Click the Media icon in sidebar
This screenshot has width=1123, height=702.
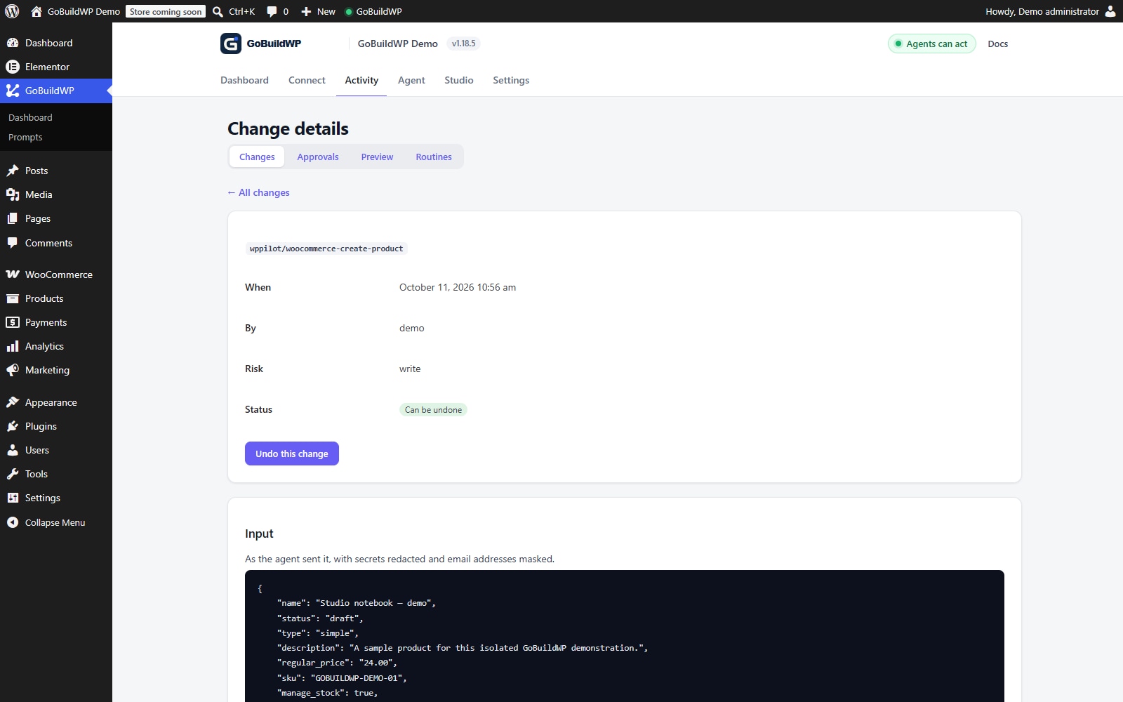point(13,194)
